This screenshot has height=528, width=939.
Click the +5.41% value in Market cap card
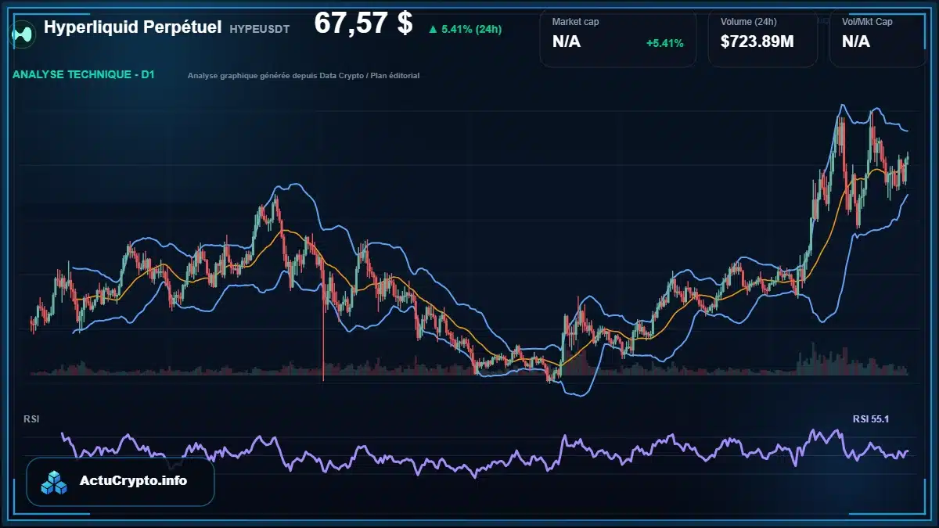pyautogui.click(x=664, y=43)
